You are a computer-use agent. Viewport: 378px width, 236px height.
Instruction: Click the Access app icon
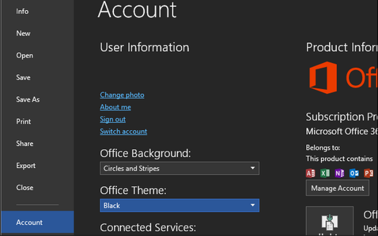coord(311,173)
